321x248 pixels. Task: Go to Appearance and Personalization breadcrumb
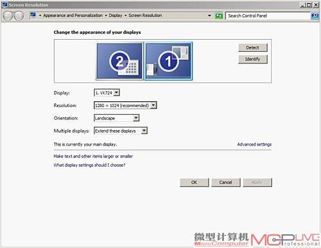pyautogui.click(x=73, y=15)
